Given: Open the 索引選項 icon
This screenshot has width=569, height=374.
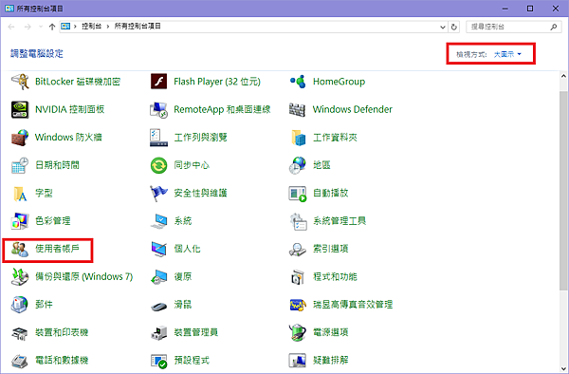Looking at the screenshot, I should (298, 249).
